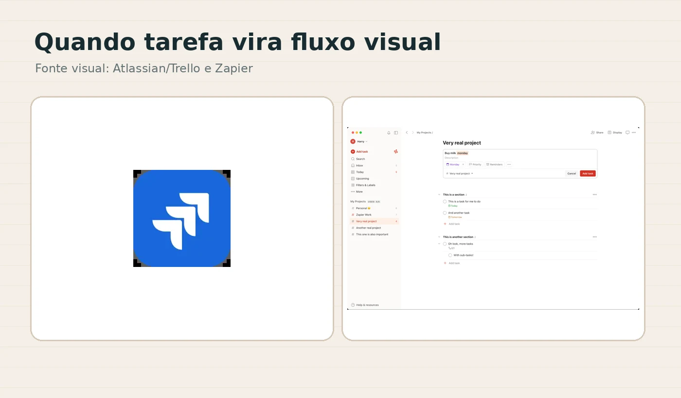681x398 pixels.
Task: Go back with the left arrow
Action: point(407,133)
